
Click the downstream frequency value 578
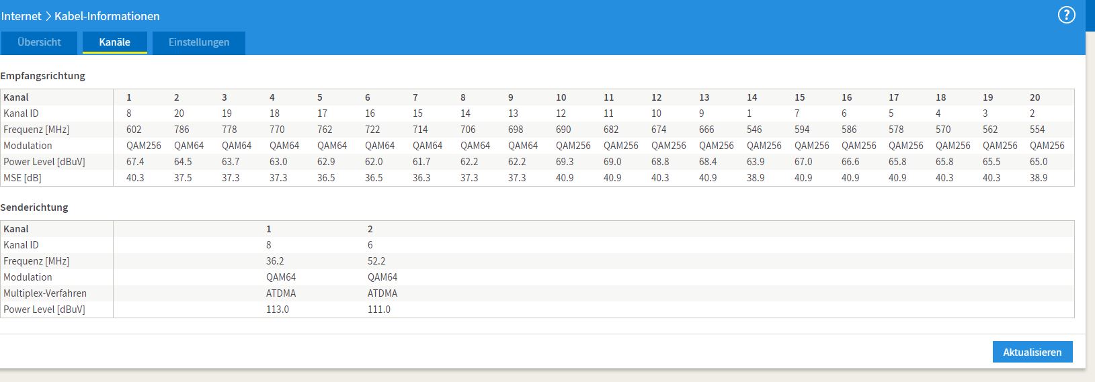(x=896, y=130)
